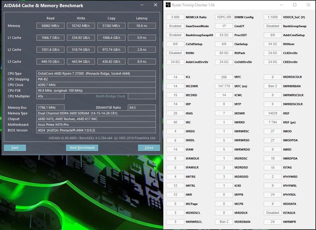Click the RttPark 60.0Ω field
This screenshot has height=230, width=316.
[x=224, y=53]
